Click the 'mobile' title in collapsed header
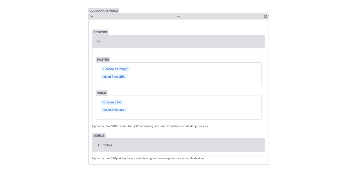The height and width of the screenshot is (173, 357). (x=108, y=145)
